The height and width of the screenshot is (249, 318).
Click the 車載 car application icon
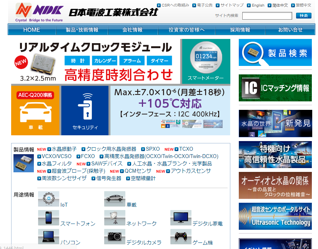click(x=115, y=199)
